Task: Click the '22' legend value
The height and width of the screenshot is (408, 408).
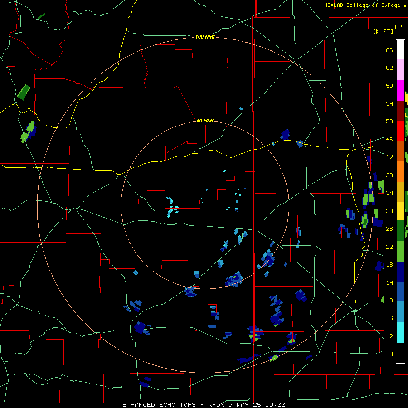Action: 389,247
